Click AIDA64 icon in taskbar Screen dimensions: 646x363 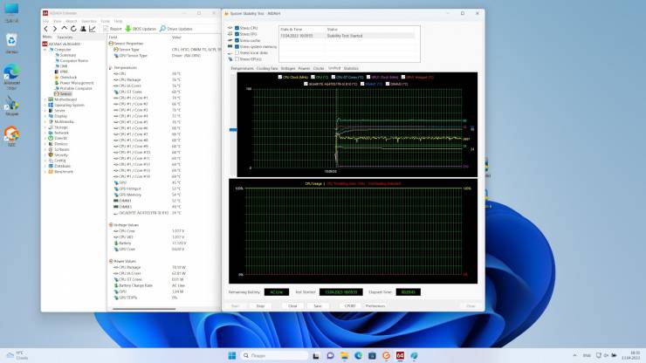[x=400, y=356]
